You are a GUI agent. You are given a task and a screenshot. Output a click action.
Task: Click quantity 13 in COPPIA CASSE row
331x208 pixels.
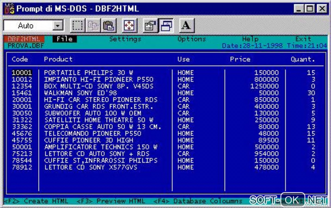coord(311,127)
